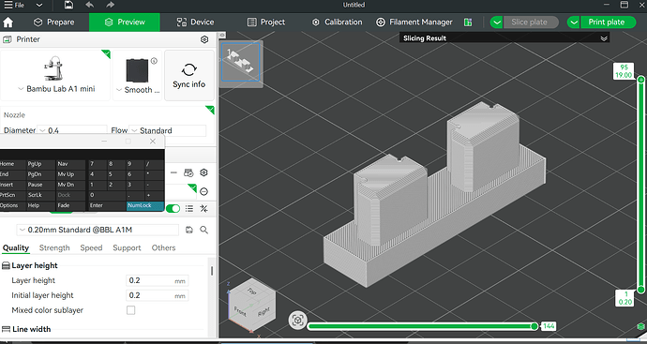Click the compare presets icon
The height and width of the screenshot is (344, 647).
coord(203,209)
